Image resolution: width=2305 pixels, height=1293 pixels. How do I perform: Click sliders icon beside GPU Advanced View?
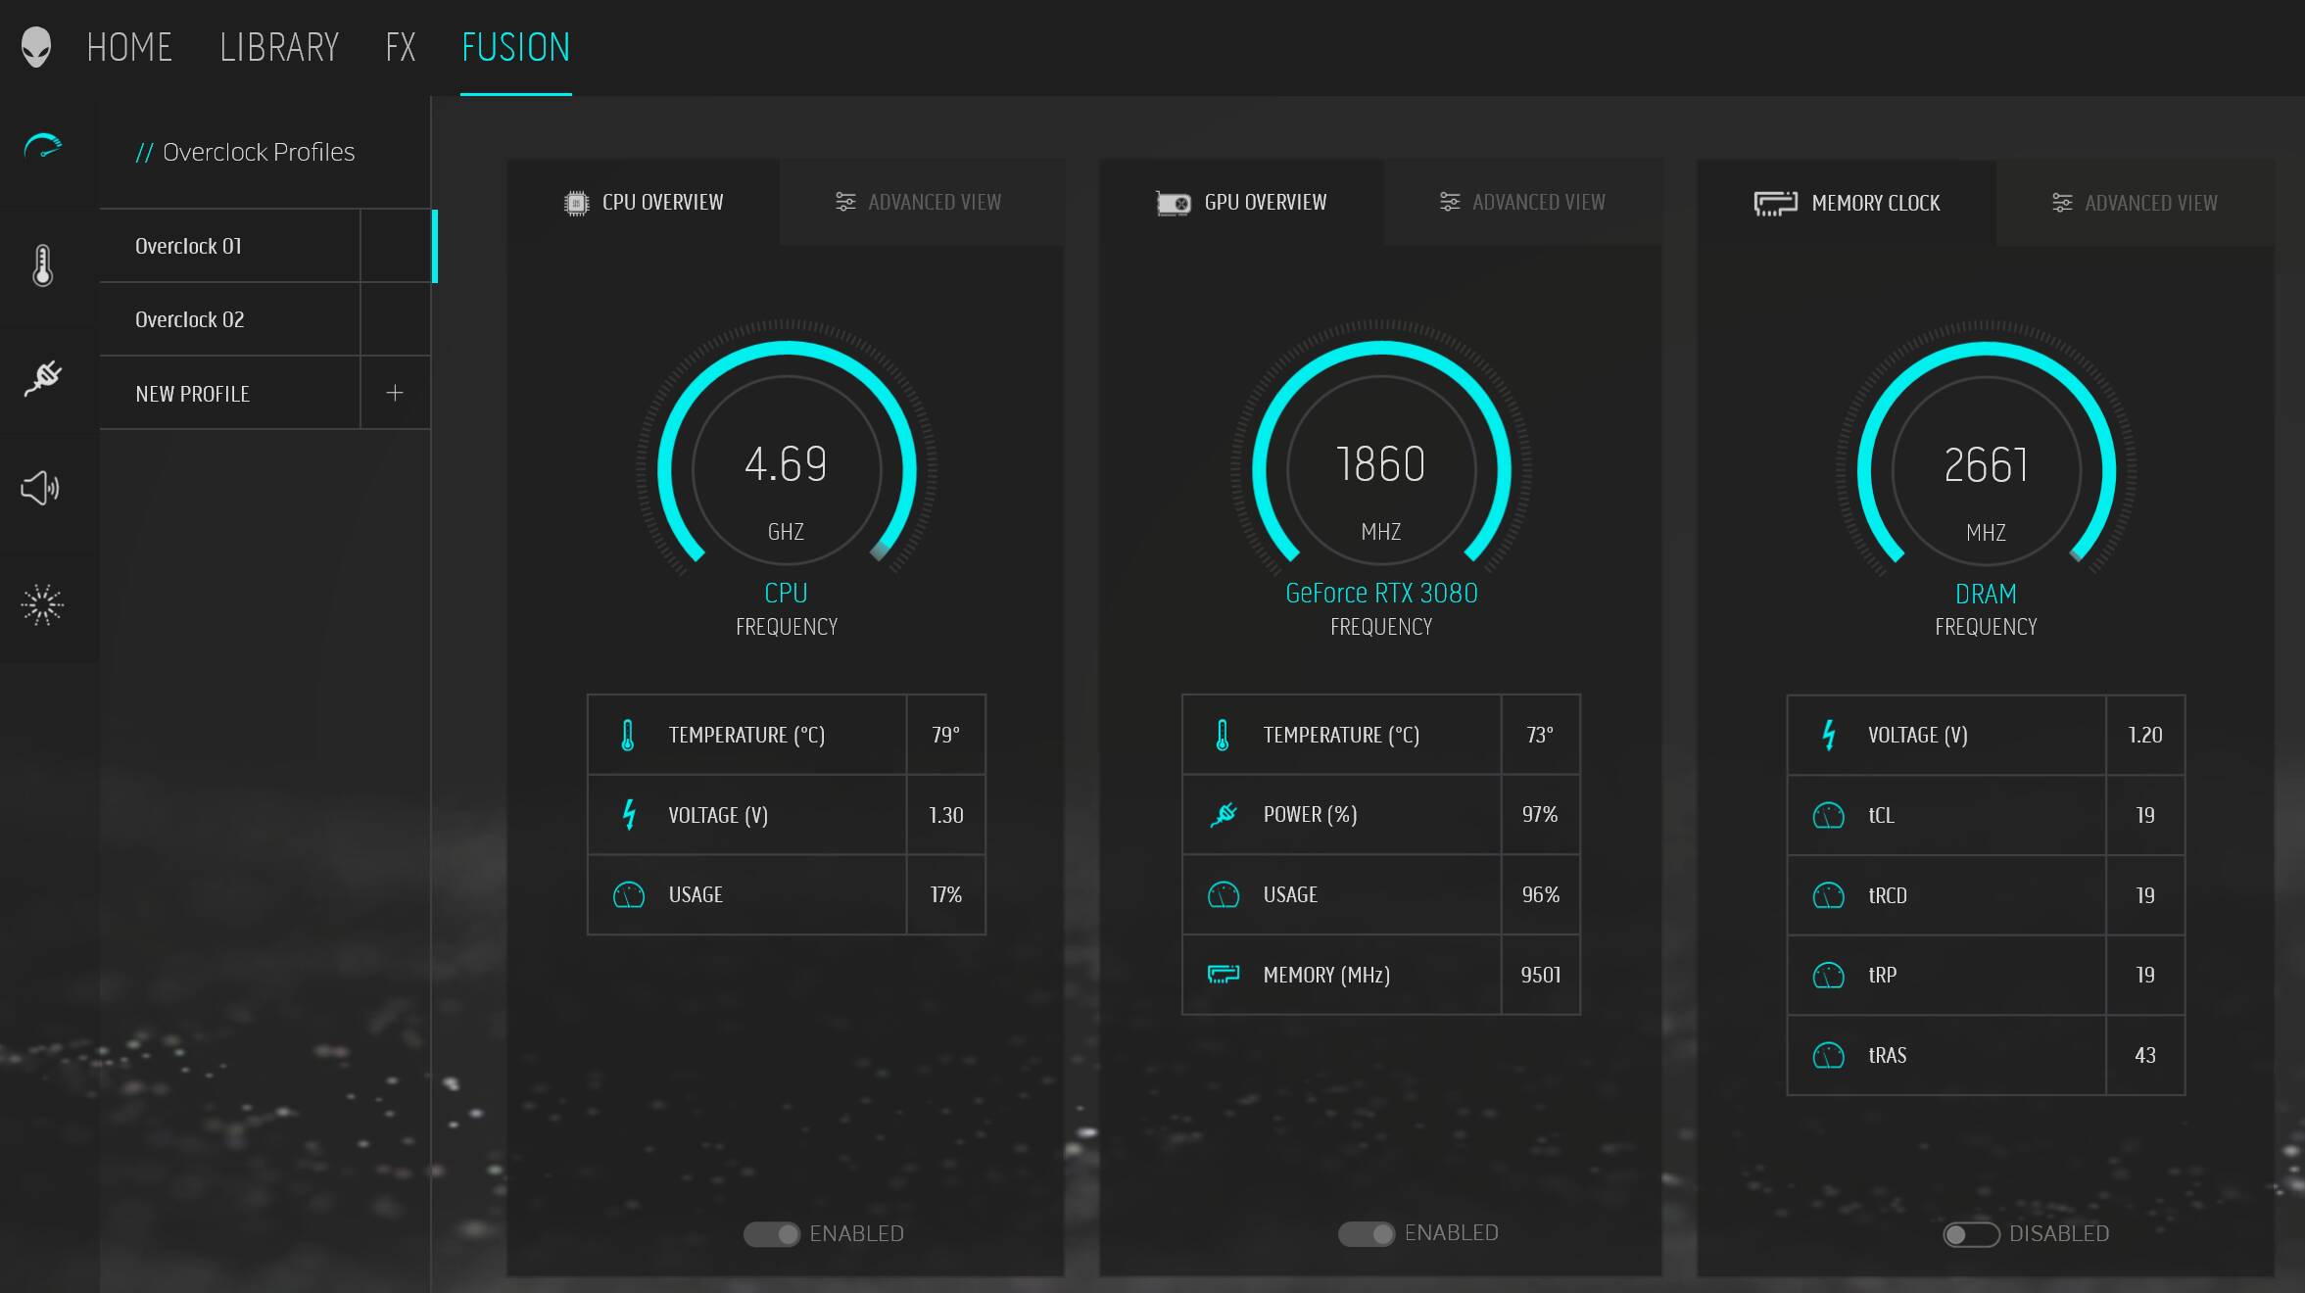point(1450,202)
